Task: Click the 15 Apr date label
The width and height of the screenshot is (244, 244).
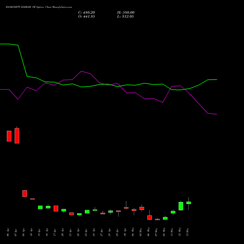Action: tap(40, 232)
